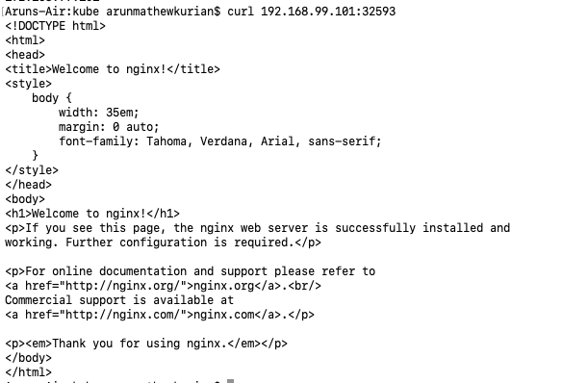The width and height of the screenshot is (562, 383).
Task: Click the curl command IP address 192.168.99.101:32593
Action: click(328, 12)
